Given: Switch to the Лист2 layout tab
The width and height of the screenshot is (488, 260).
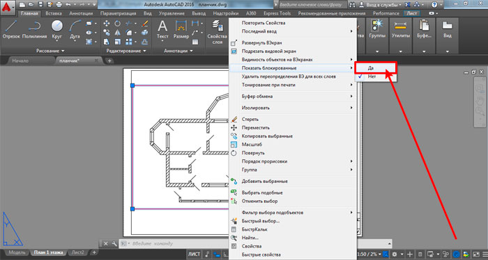Looking at the screenshot, I should [77, 252].
